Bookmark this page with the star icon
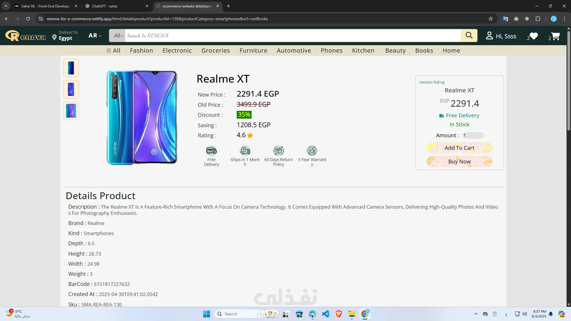571x321 pixels. 491,19
